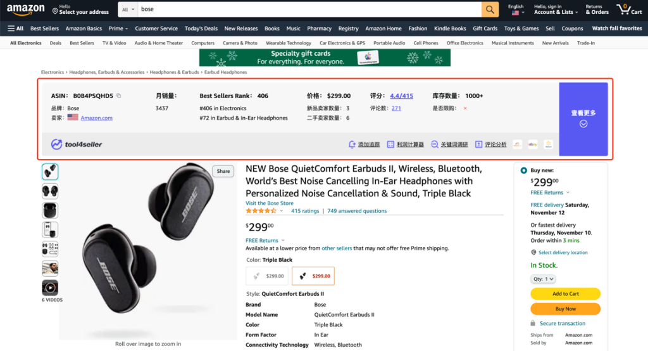Click the search magnifier button
Screen dimensions: 648x351
[490, 10]
